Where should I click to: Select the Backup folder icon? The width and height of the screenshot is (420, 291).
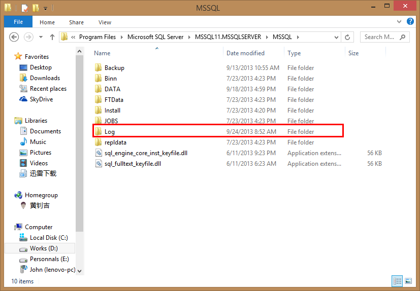coord(99,67)
